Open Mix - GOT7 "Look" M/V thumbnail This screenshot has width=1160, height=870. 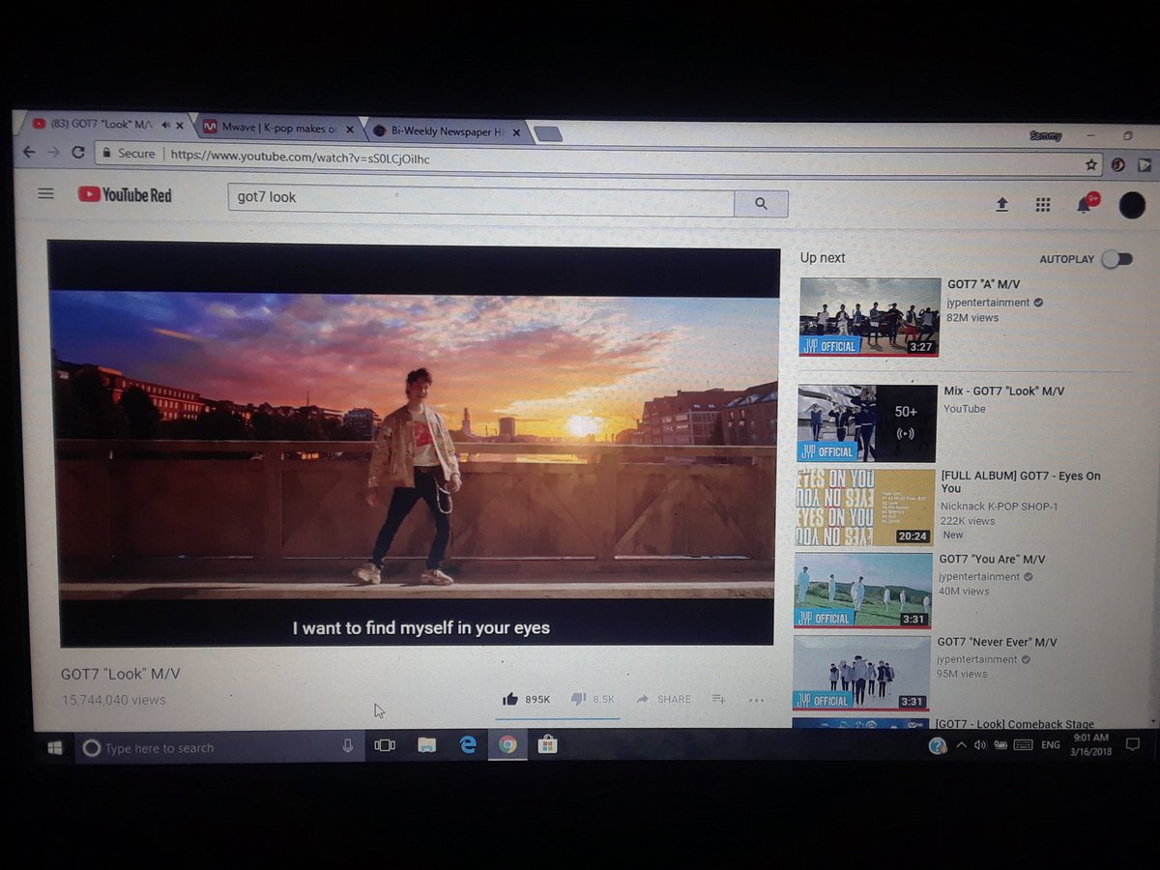point(866,423)
